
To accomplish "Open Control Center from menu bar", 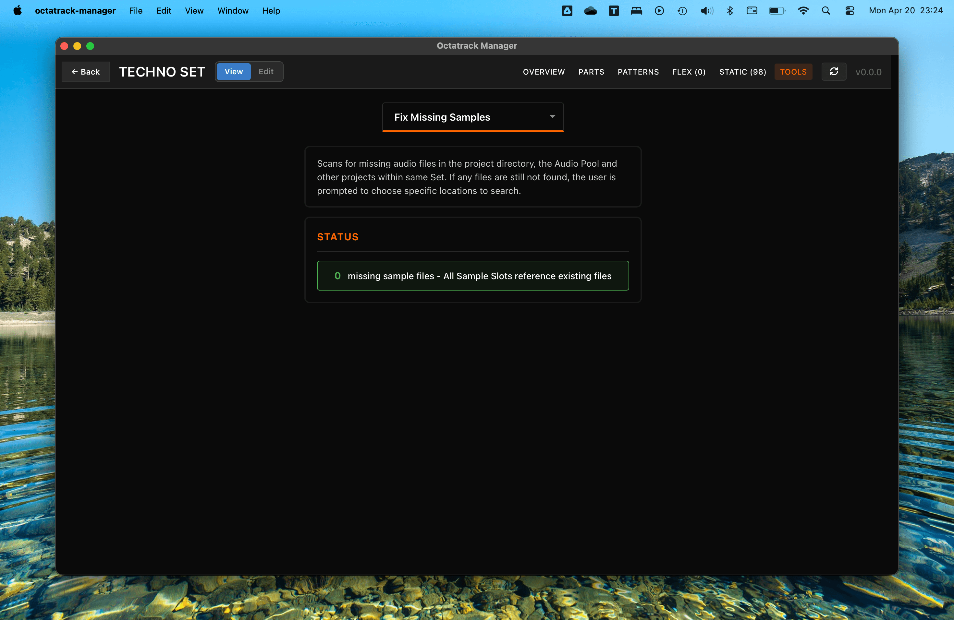I will (x=850, y=11).
